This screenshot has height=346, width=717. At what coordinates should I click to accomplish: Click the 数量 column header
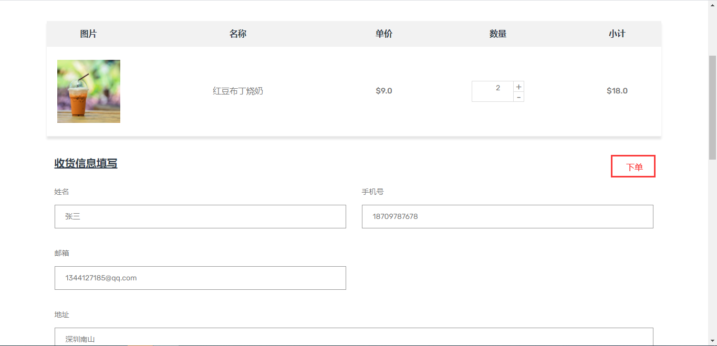(x=498, y=34)
